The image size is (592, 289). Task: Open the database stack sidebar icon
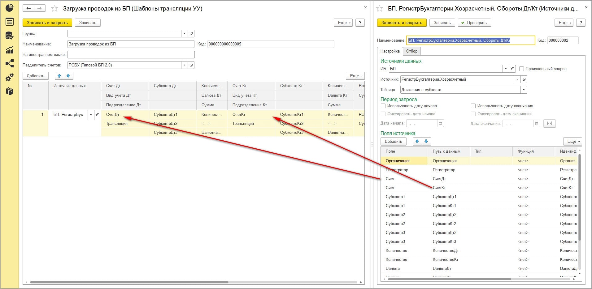(10, 36)
